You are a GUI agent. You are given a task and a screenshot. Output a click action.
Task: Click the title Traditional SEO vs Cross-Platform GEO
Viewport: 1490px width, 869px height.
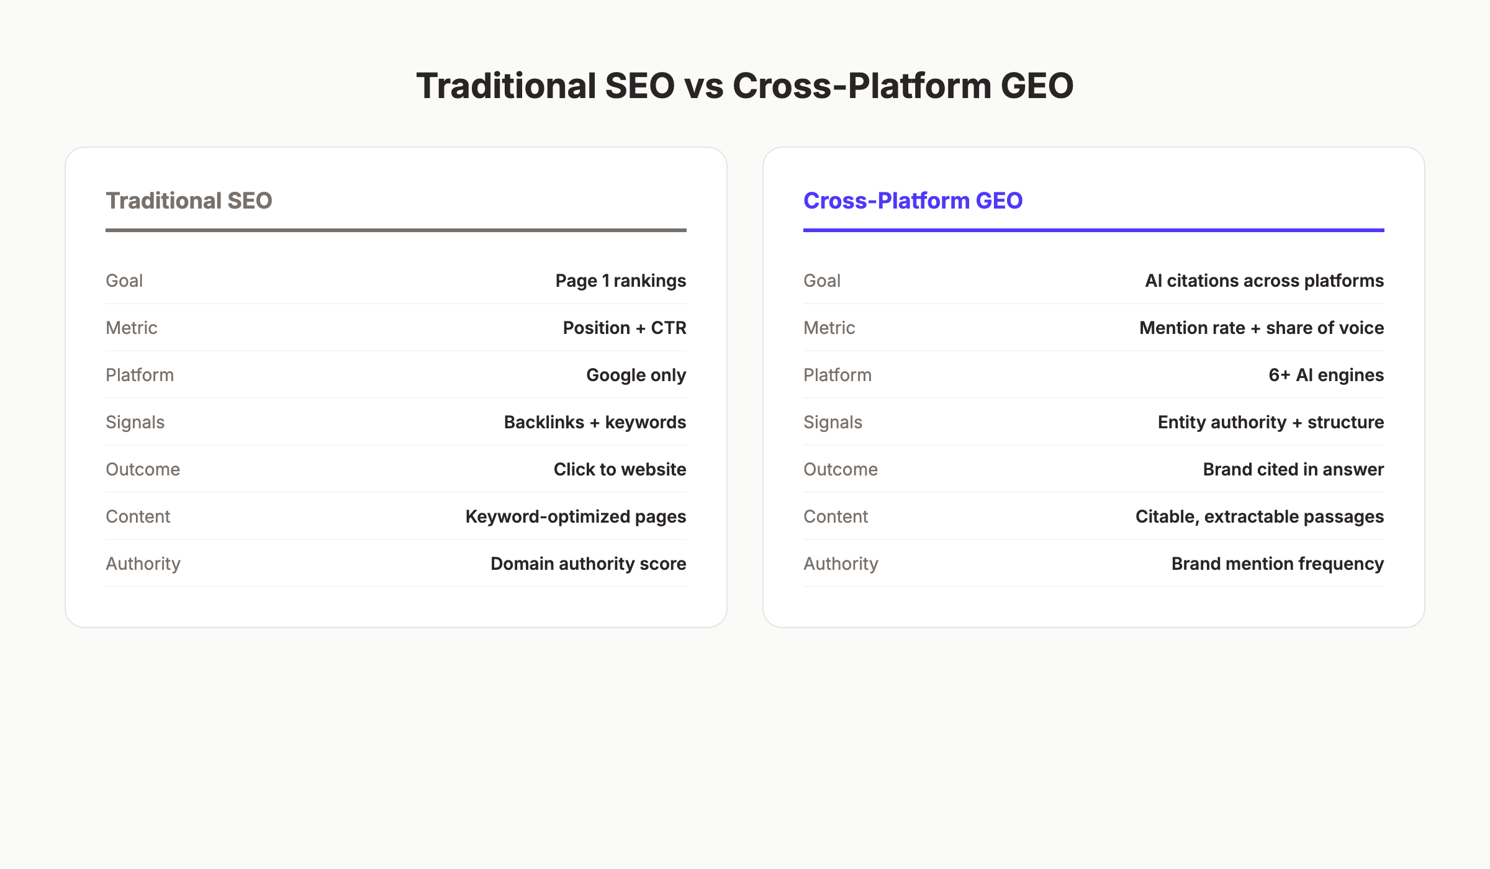pos(744,86)
